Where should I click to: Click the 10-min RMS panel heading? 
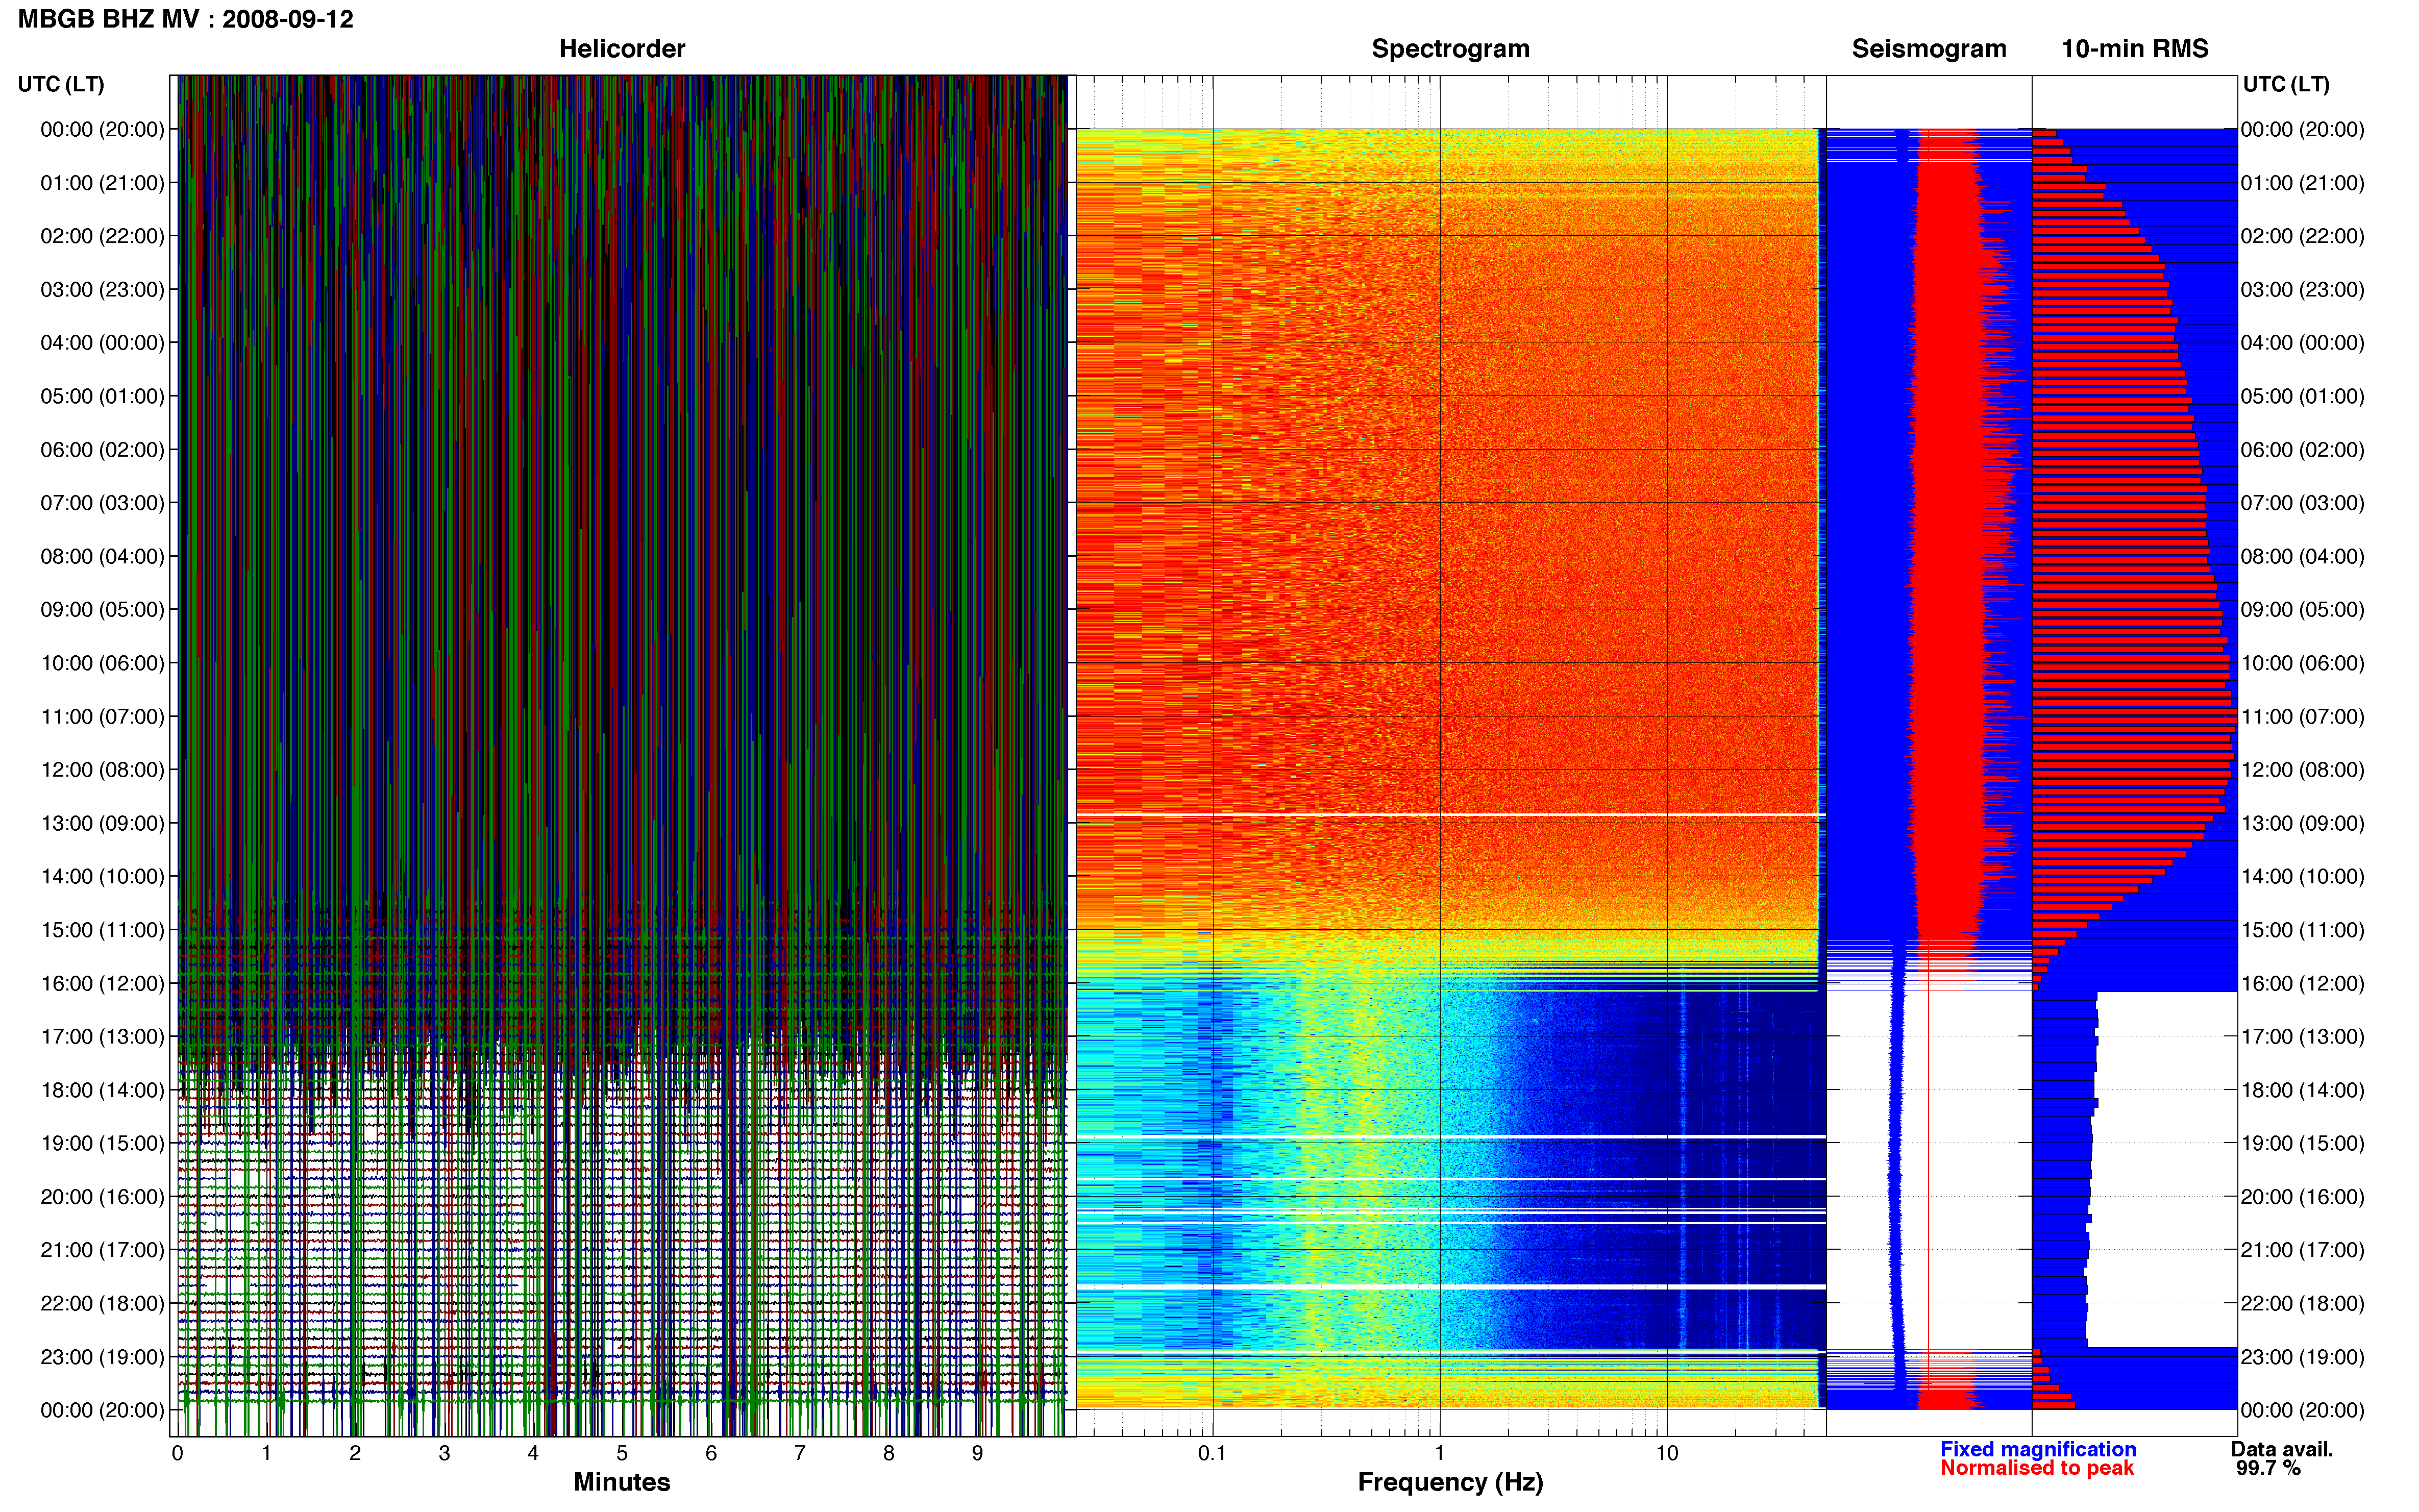[2134, 49]
